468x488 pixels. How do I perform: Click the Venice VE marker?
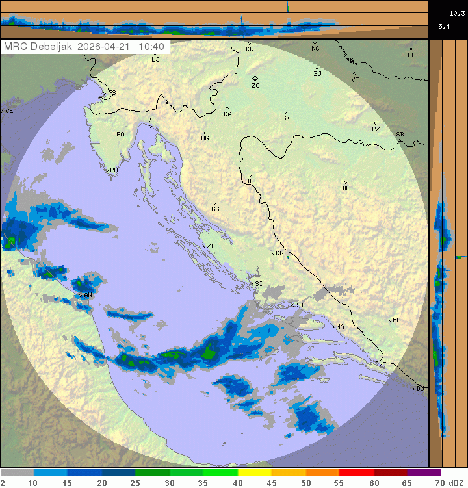2,111
